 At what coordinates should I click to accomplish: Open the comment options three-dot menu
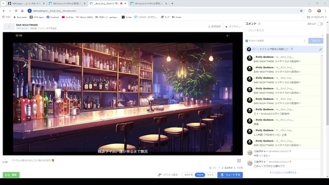tap(304, 41)
